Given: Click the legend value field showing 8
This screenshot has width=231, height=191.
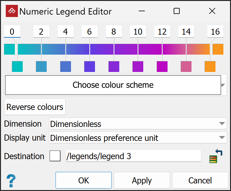Looking at the screenshot, I should tap(114, 32).
